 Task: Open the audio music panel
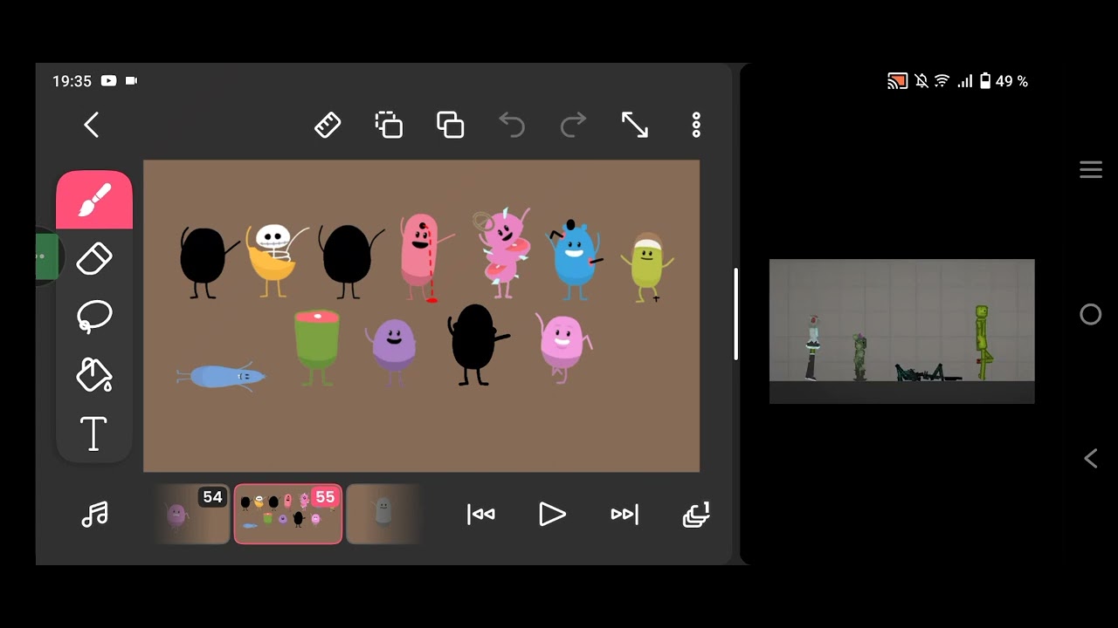[x=94, y=515]
